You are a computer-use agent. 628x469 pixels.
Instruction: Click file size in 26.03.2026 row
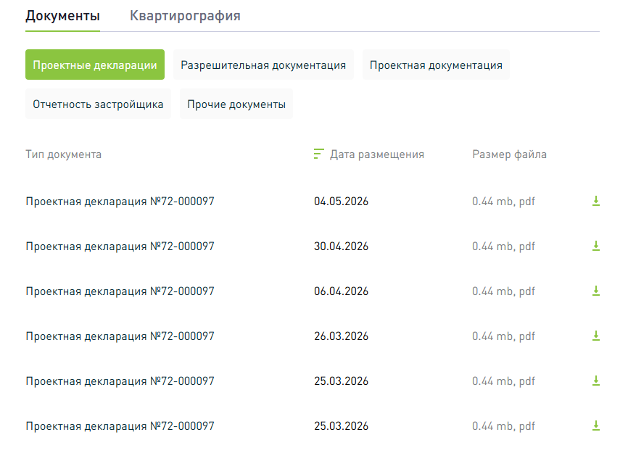point(503,336)
